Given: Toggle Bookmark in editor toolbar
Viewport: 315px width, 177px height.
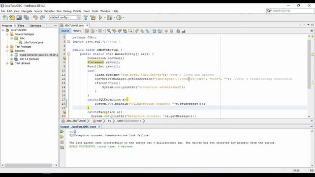Looking at the screenshot, I should 148,31.
